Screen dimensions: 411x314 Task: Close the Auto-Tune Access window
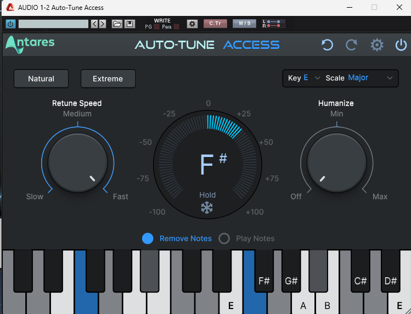pyautogui.click(x=399, y=7)
